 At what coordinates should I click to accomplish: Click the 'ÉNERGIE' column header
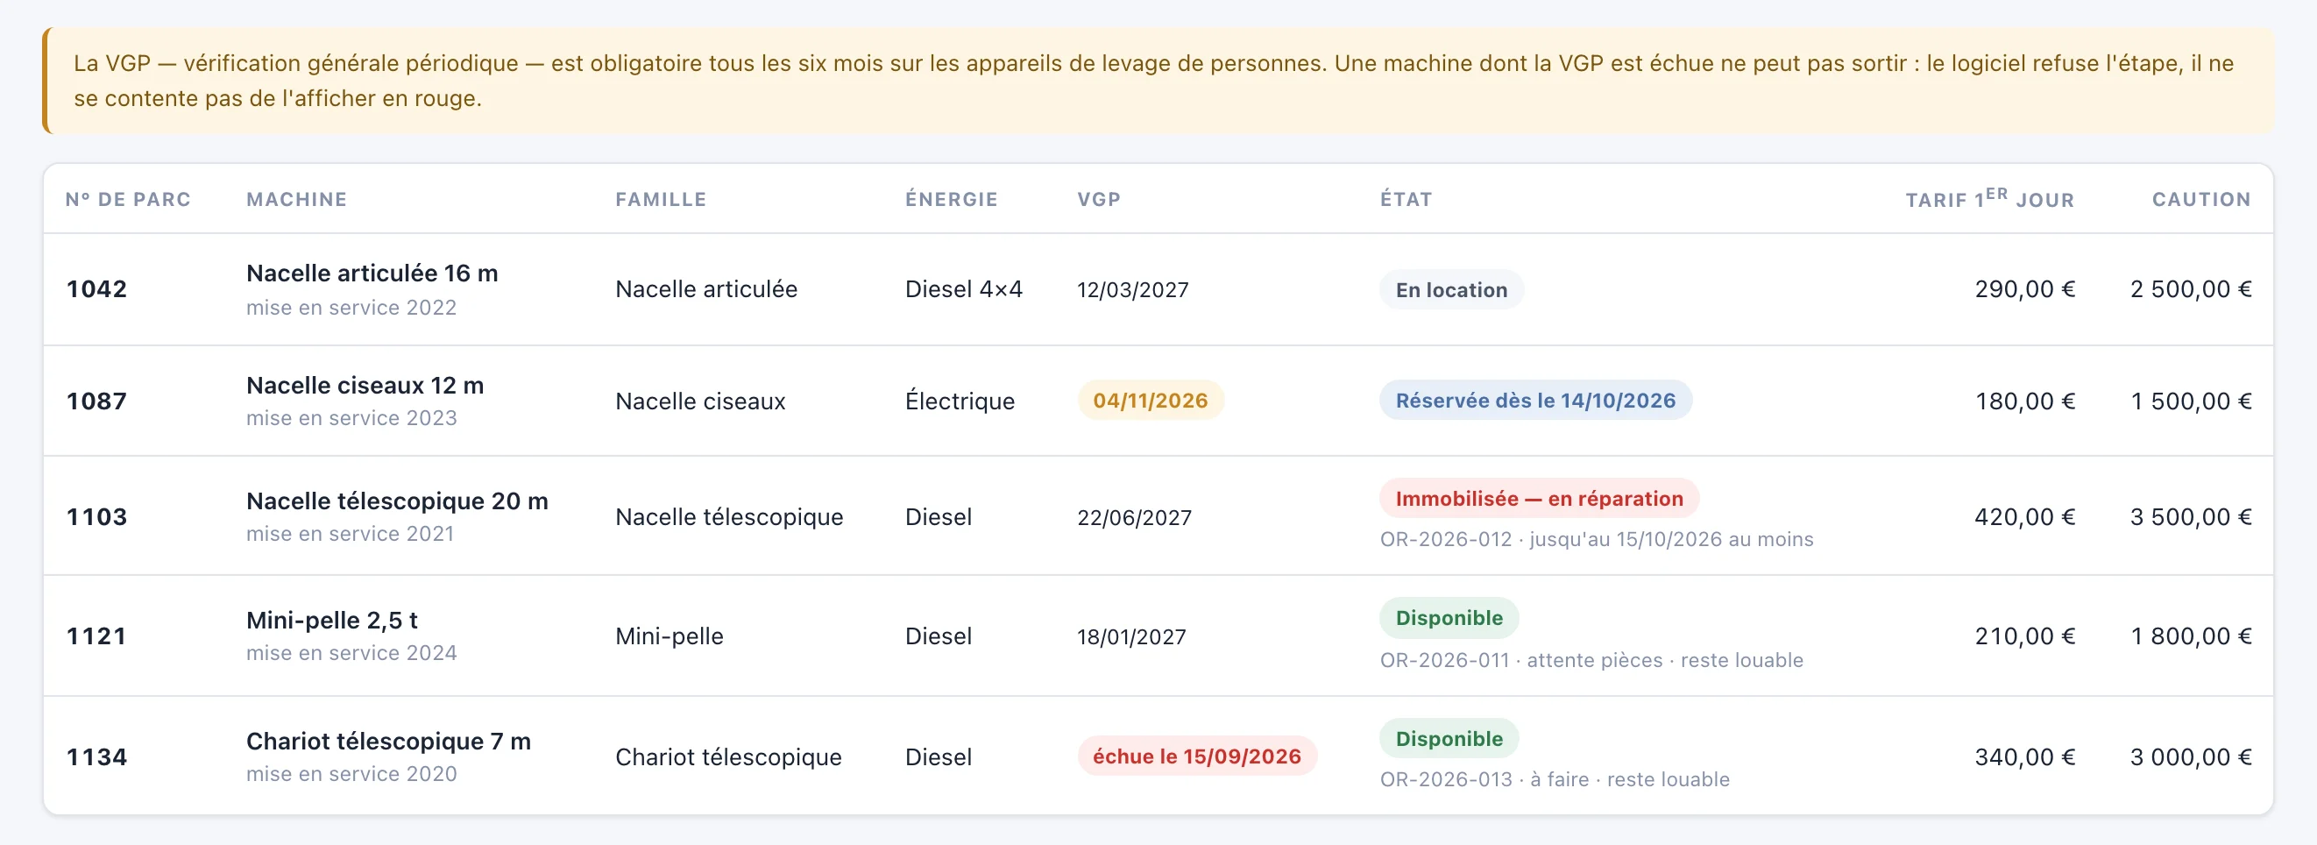click(x=952, y=200)
